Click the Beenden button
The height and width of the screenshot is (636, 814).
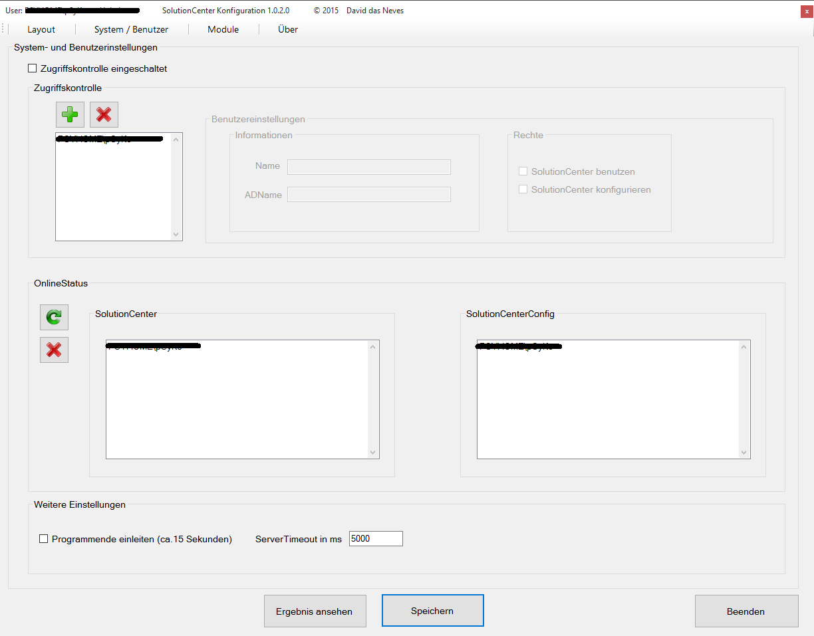(x=746, y=611)
